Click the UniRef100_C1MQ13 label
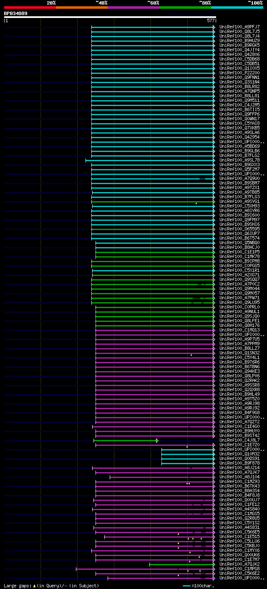Image resolution: width=267 pixels, height=589 pixels. click(239, 330)
